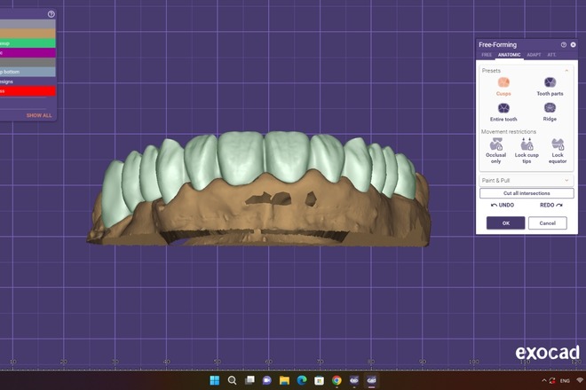Confirm with the OK button
The width and height of the screenshot is (586, 390).
pos(506,223)
